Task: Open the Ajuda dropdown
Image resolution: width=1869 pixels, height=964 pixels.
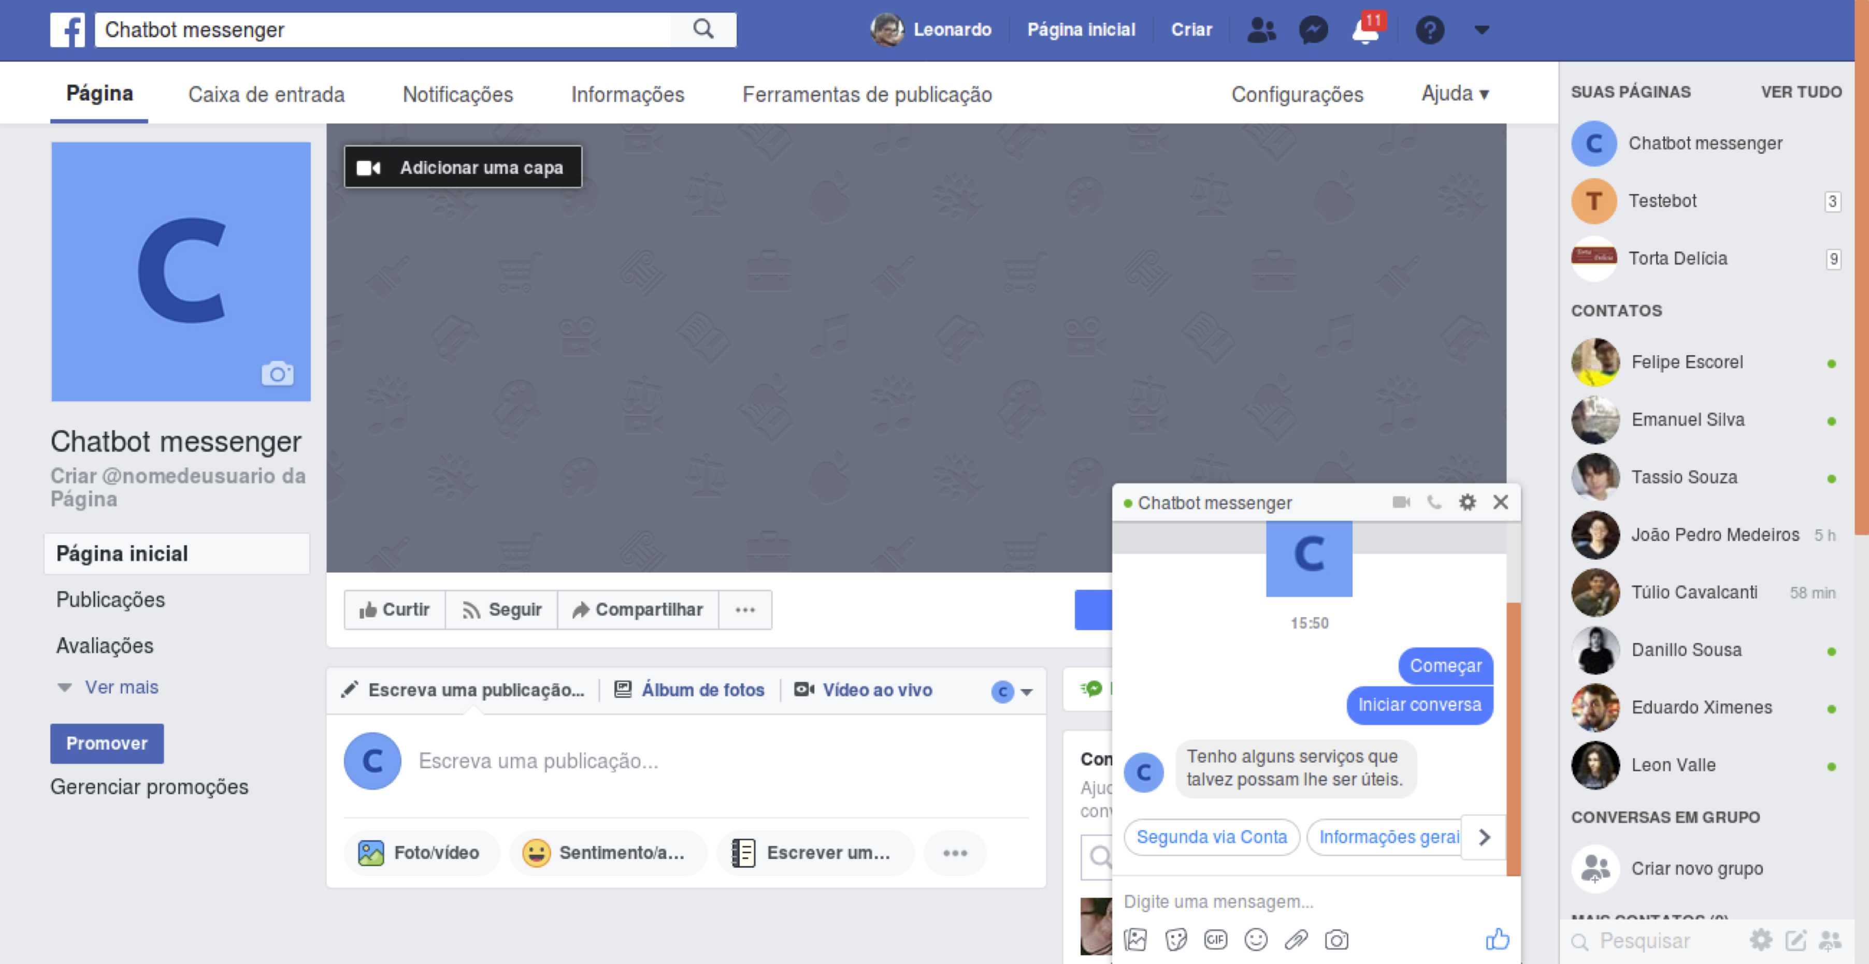Action: 1453,94
